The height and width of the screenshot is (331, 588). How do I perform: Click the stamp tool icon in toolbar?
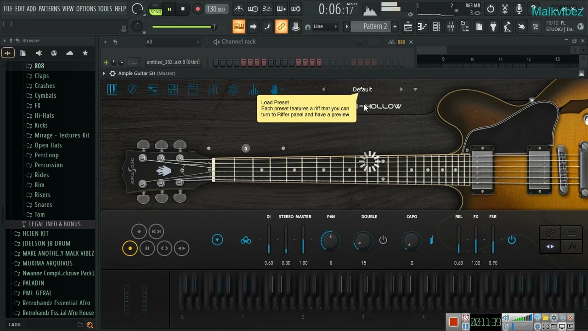point(296,27)
